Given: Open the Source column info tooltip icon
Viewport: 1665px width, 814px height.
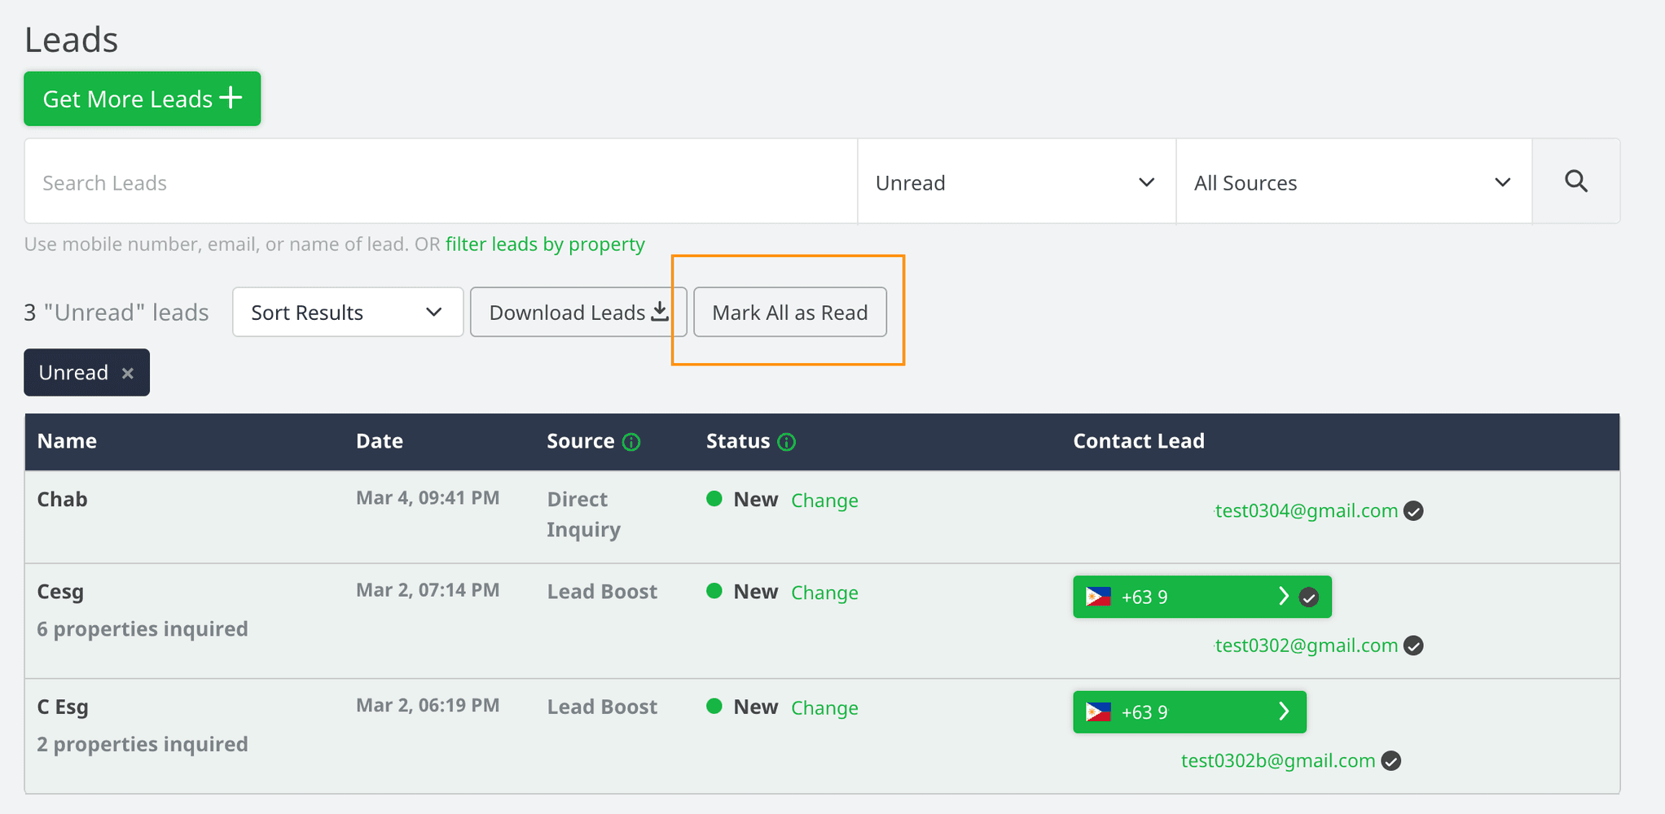Looking at the screenshot, I should (x=632, y=442).
